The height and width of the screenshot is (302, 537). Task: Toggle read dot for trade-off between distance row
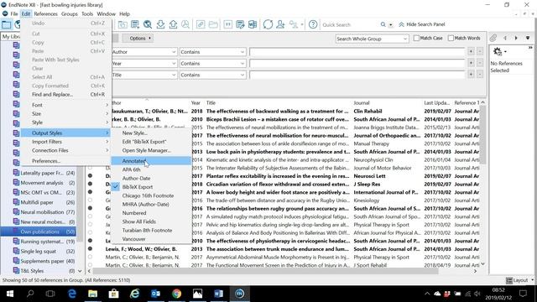(x=90, y=200)
